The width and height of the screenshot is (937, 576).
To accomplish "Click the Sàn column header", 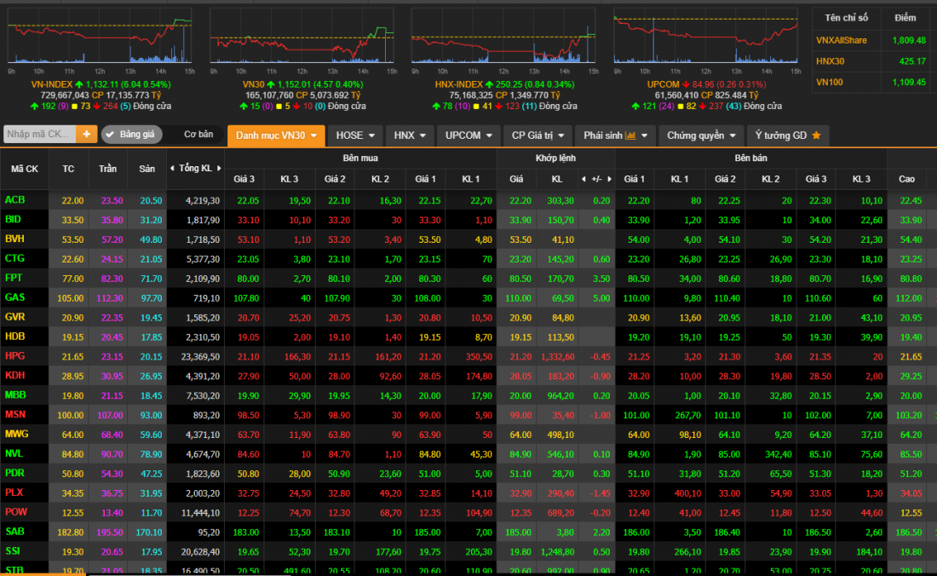I will click(147, 169).
